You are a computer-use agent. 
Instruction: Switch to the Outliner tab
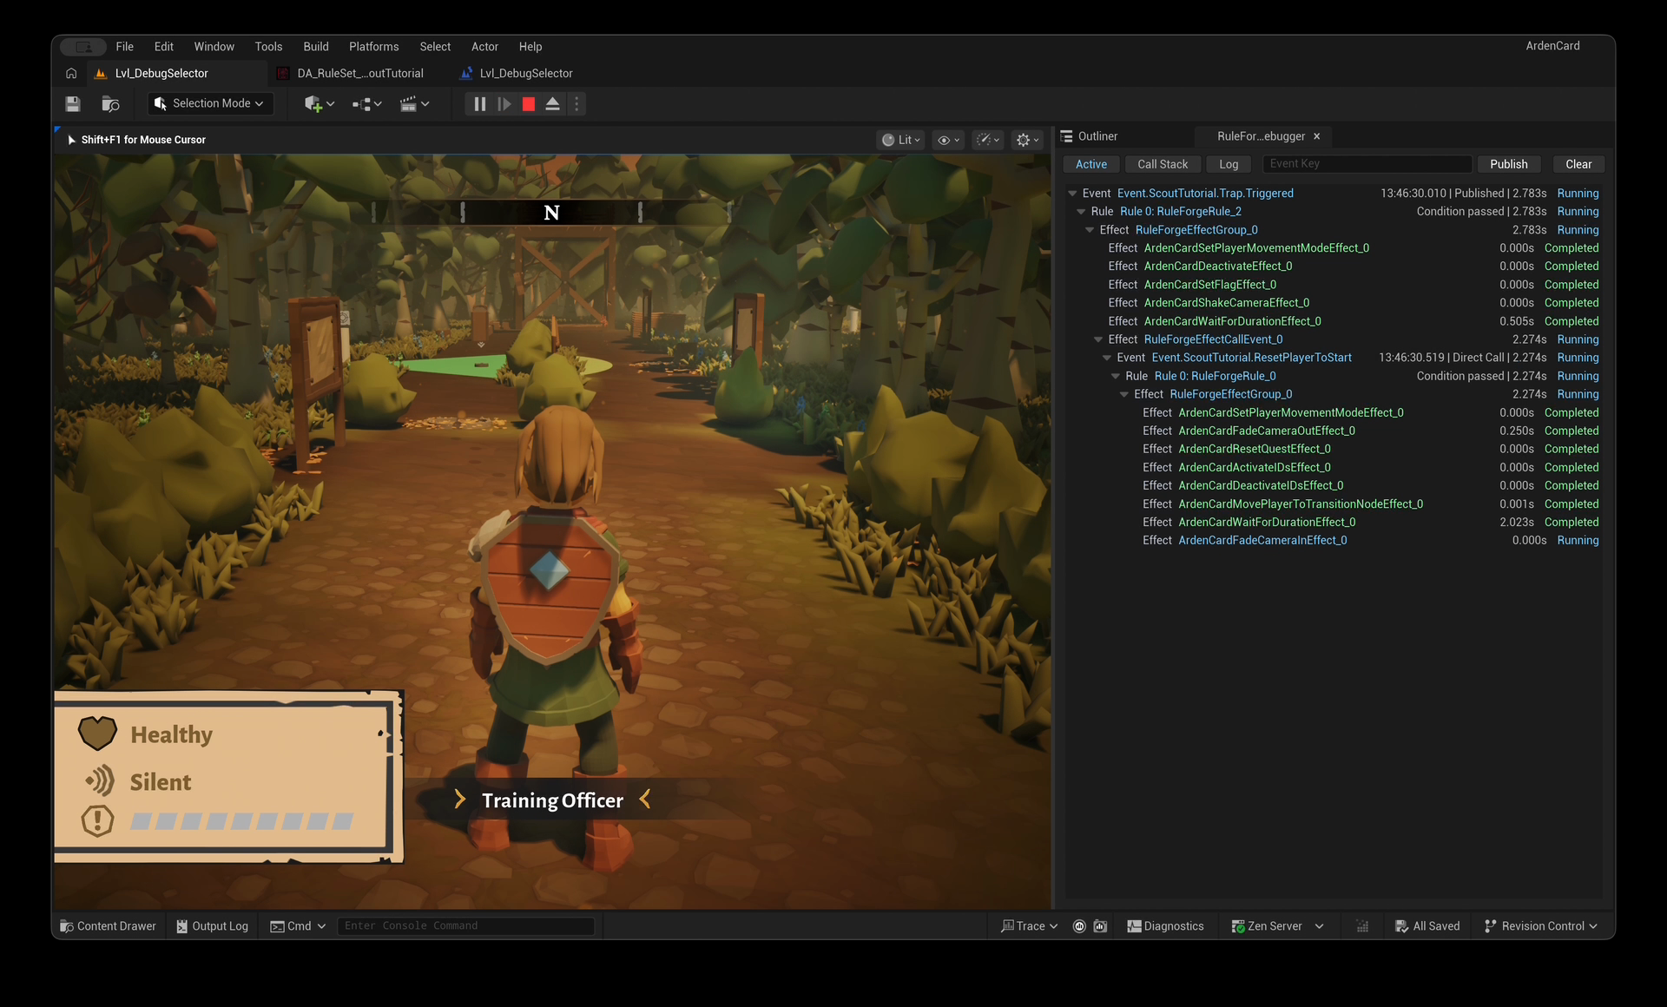tap(1097, 136)
